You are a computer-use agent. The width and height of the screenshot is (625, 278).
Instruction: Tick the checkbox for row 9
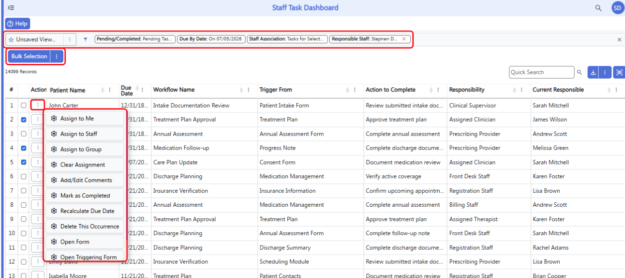point(23,219)
